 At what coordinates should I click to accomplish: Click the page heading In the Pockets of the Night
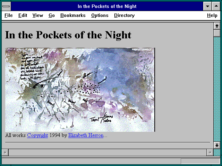click(68, 35)
